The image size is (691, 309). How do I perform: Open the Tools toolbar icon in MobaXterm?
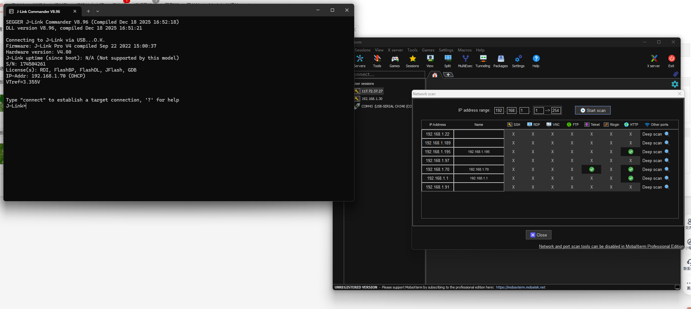377,61
